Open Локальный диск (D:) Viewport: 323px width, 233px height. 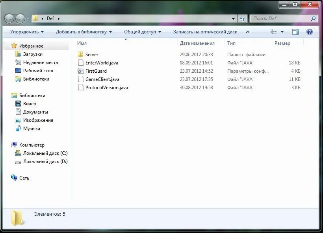[45, 161]
